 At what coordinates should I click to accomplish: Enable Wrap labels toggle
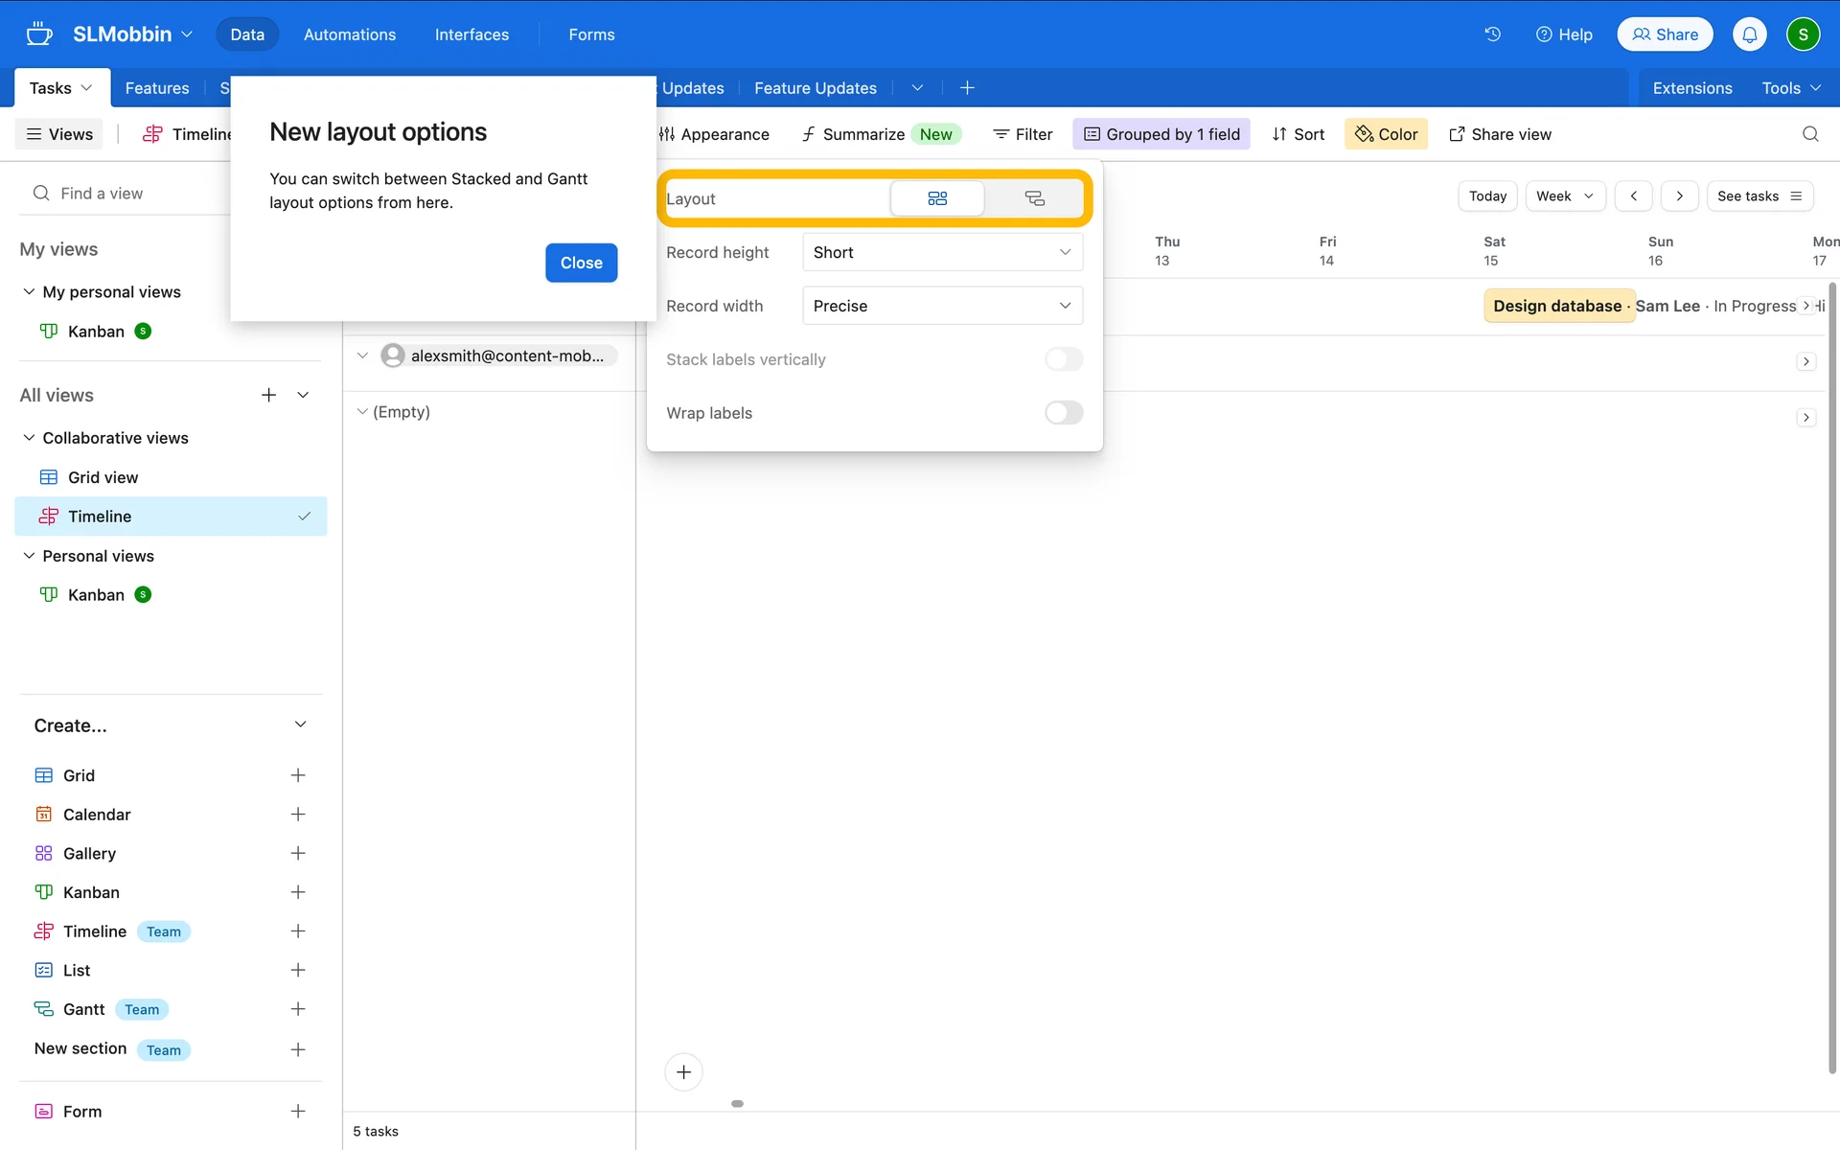coord(1063,413)
